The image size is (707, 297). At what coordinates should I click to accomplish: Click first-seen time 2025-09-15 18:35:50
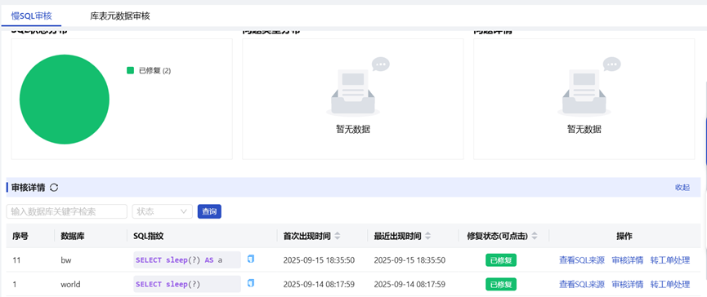[x=319, y=260]
